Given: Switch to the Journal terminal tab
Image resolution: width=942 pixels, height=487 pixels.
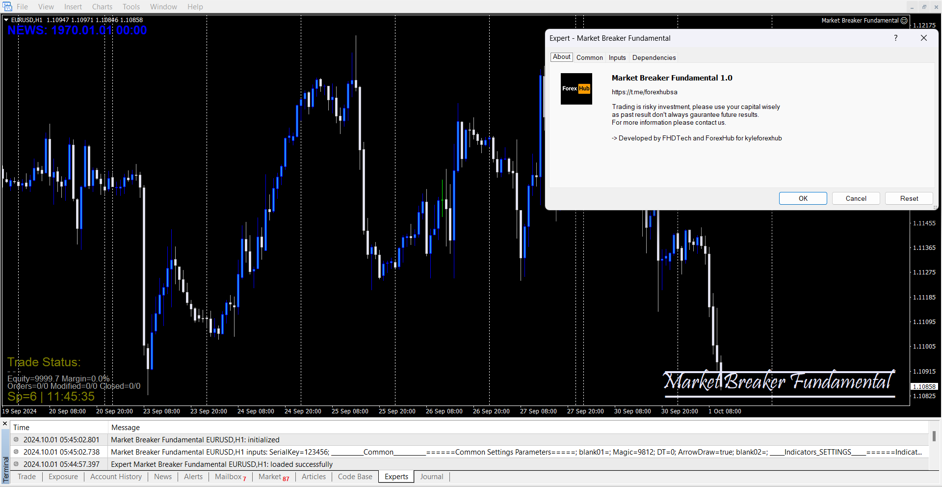Looking at the screenshot, I should pos(431,477).
